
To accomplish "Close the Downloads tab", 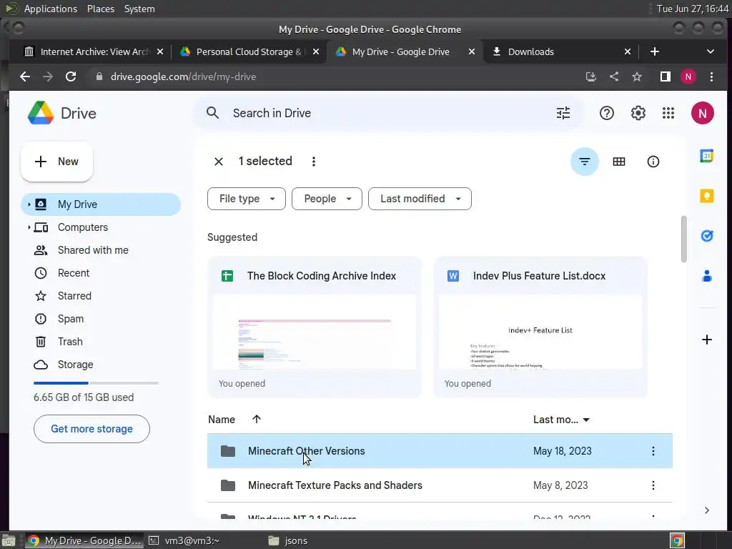I will click(628, 51).
